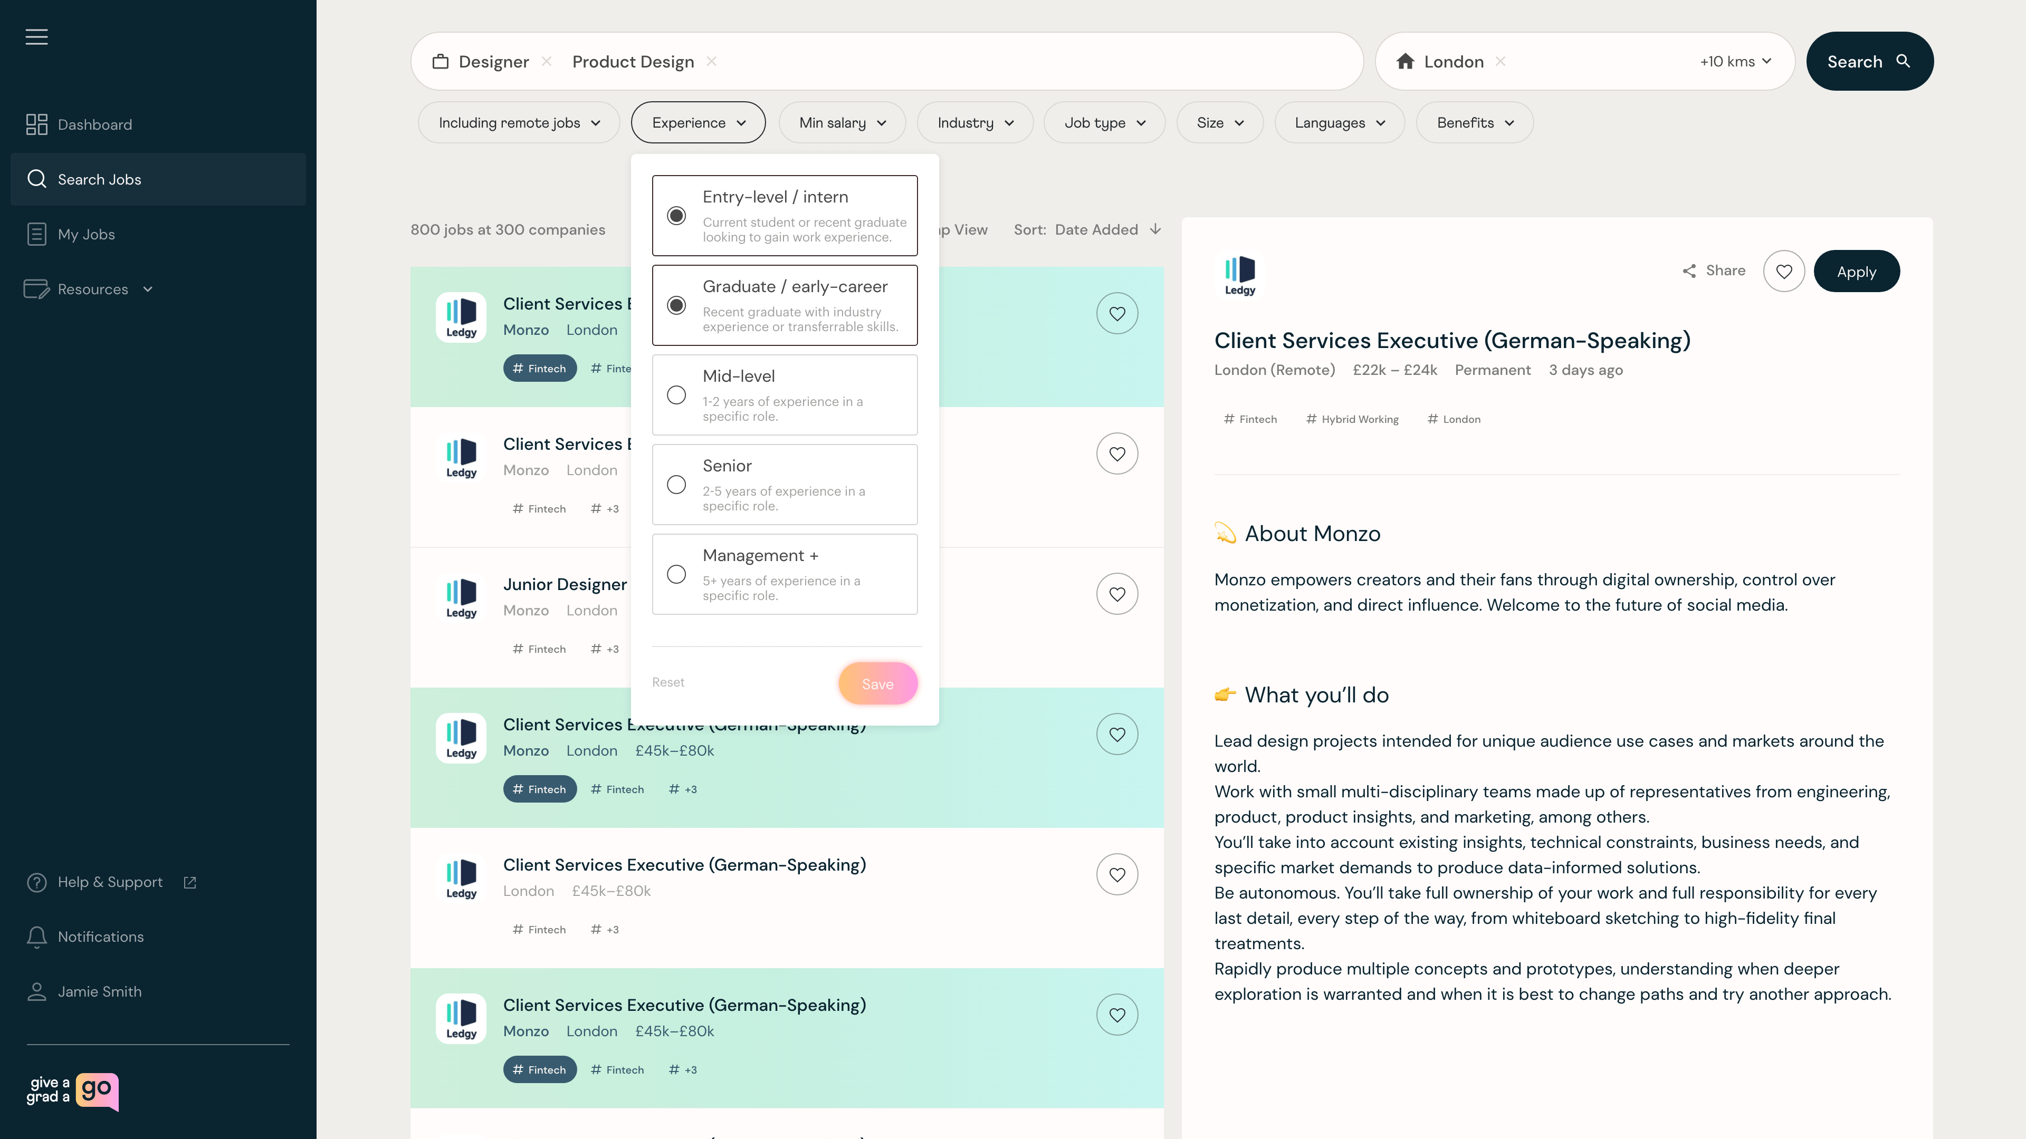This screenshot has width=2026, height=1139.
Task: Remove the Designer keyword tag
Action: 547,61
